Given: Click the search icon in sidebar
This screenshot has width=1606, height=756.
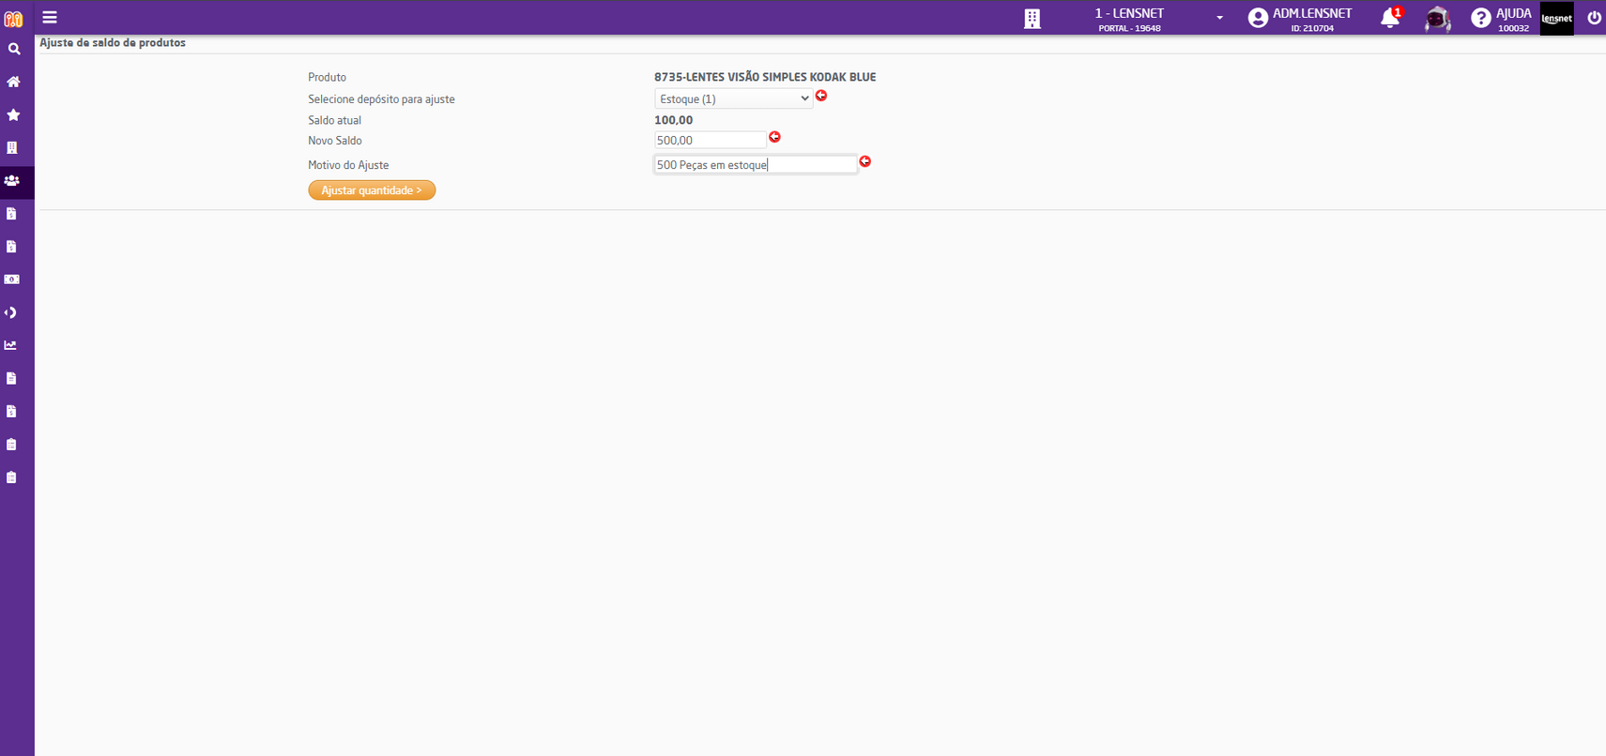Looking at the screenshot, I should (14, 49).
